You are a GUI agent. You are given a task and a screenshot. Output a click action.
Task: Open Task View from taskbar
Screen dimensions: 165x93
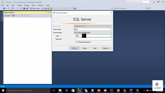pos(54,90)
